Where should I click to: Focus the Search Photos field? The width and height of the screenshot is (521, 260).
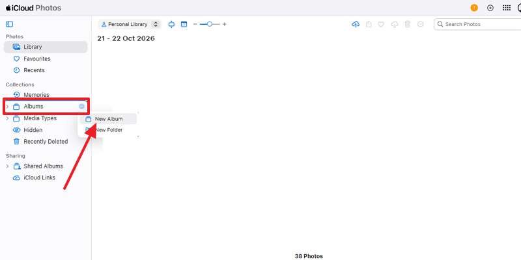[x=477, y=24]
